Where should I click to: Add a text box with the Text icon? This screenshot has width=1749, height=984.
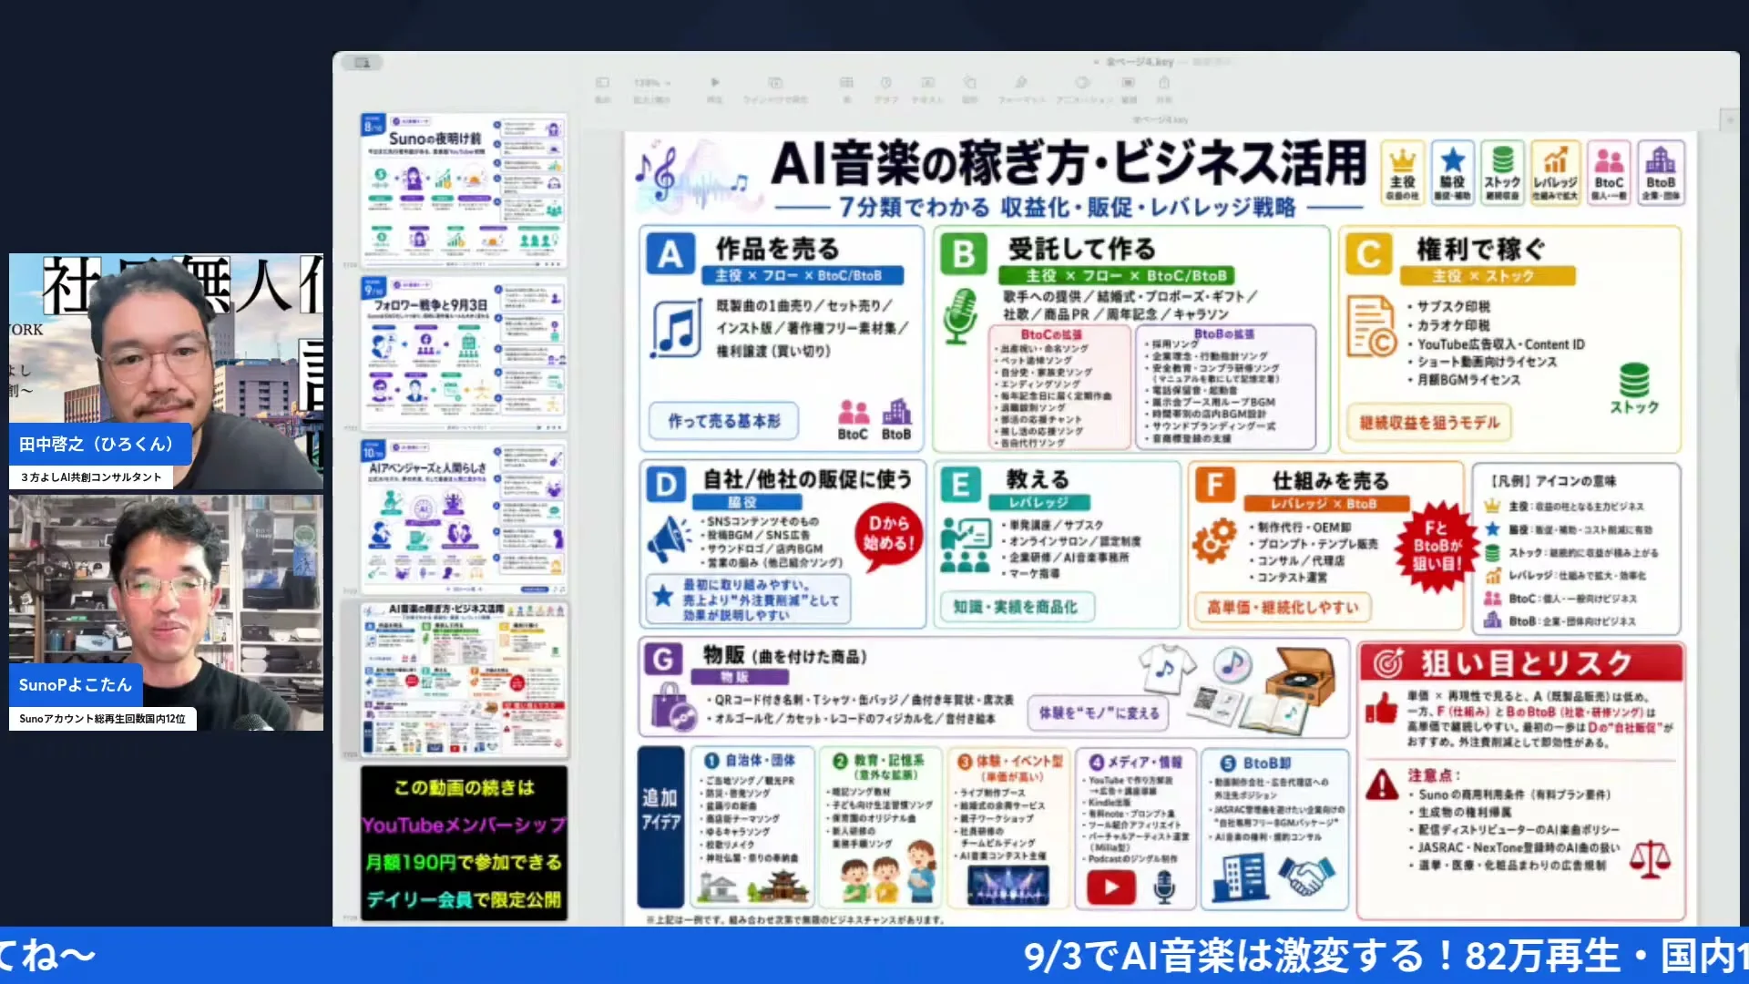(927, 83)
